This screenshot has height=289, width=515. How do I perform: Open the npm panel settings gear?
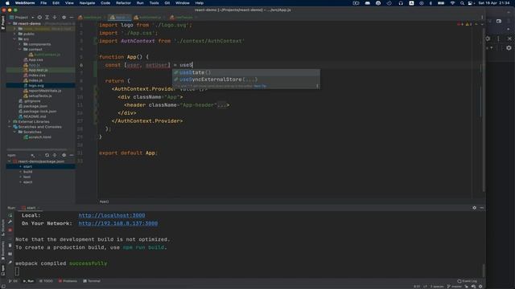[x=64, y=155]
